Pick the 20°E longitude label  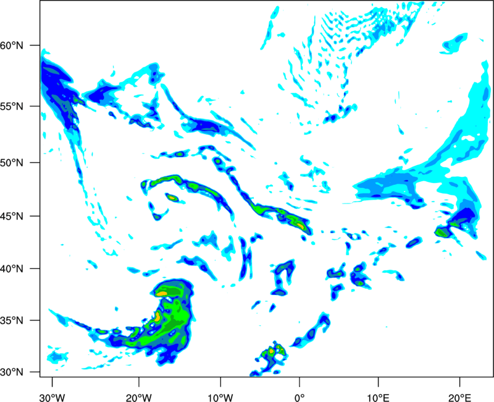pos(459,398)
